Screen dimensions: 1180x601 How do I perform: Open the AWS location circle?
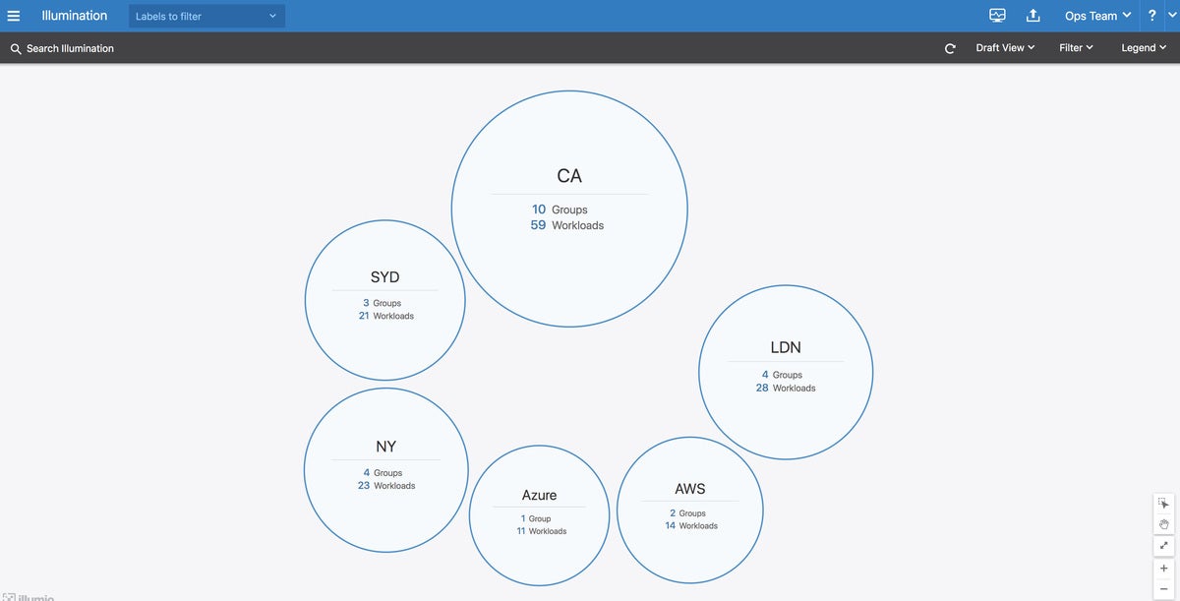690,510
